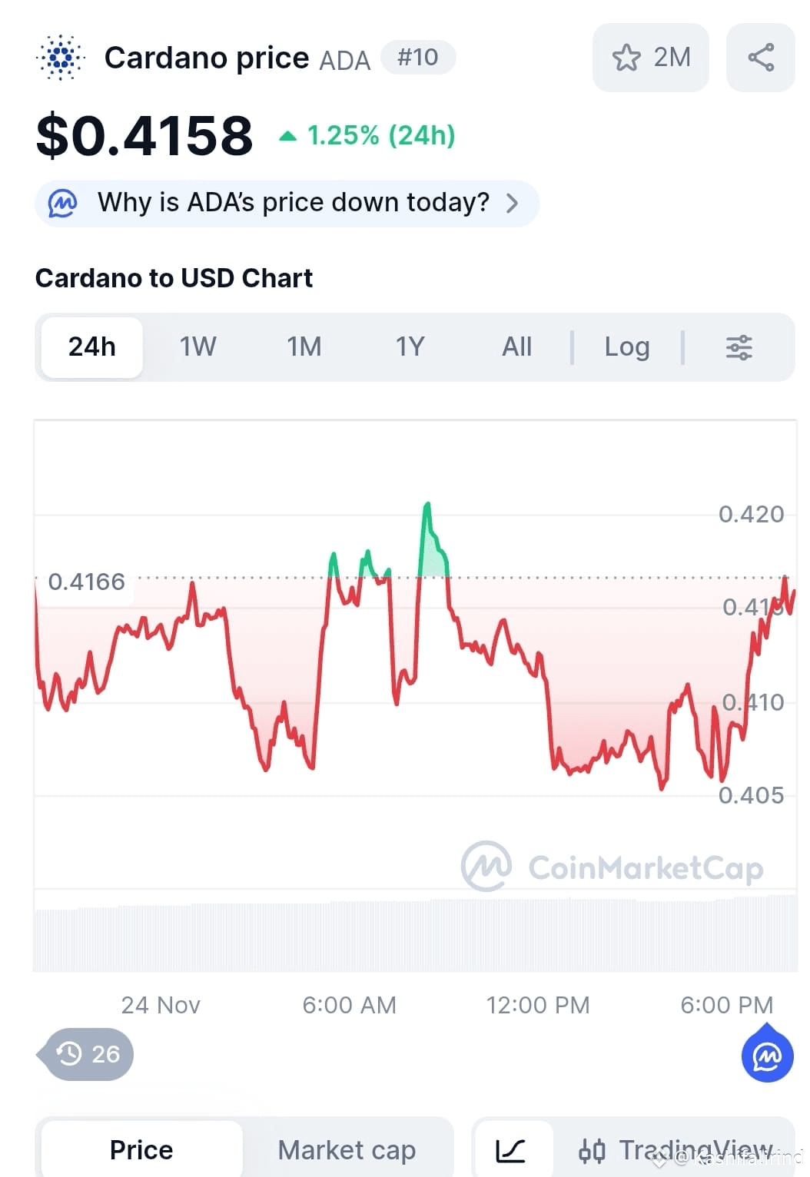Expand the ADA price explanation chevron
Viewport: 810px width, 1177px height.
pyautogui.click(x=513, y=204)
